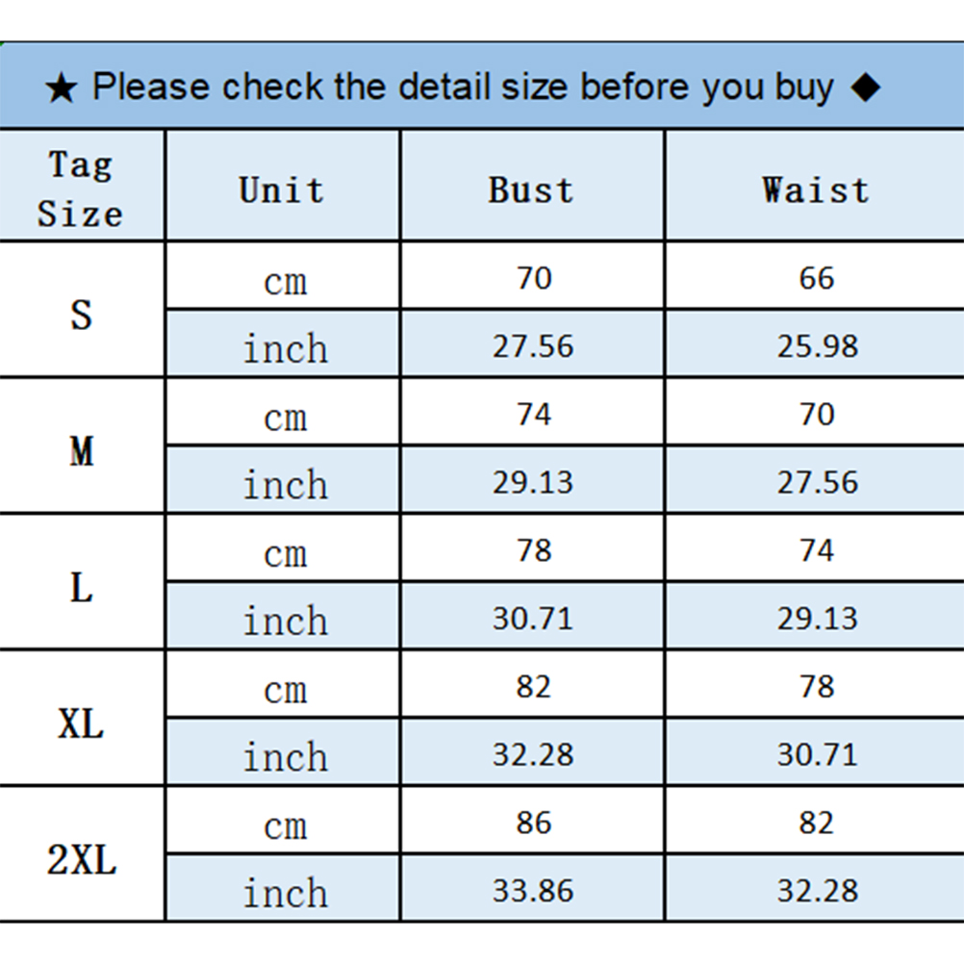
Task: Select the Tag Size column header
Action: (x=81, y=189)
